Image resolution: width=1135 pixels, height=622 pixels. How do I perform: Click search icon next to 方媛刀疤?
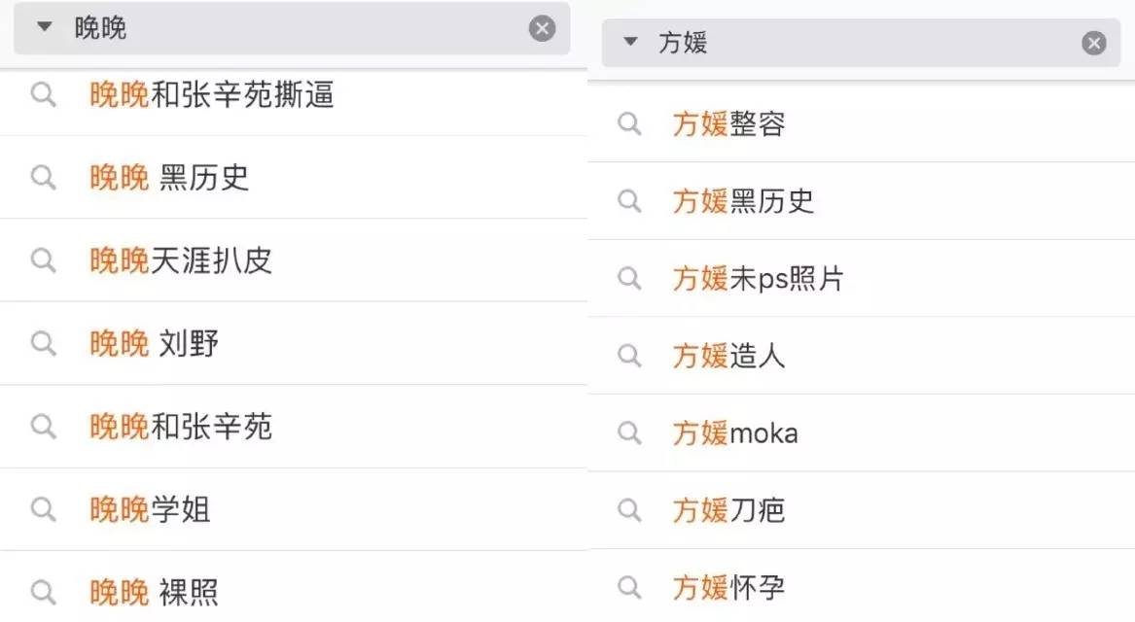point(630,509)
